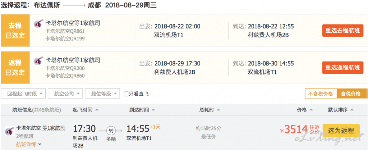Click 选为返程 to choose this flight

click(341, 131)
